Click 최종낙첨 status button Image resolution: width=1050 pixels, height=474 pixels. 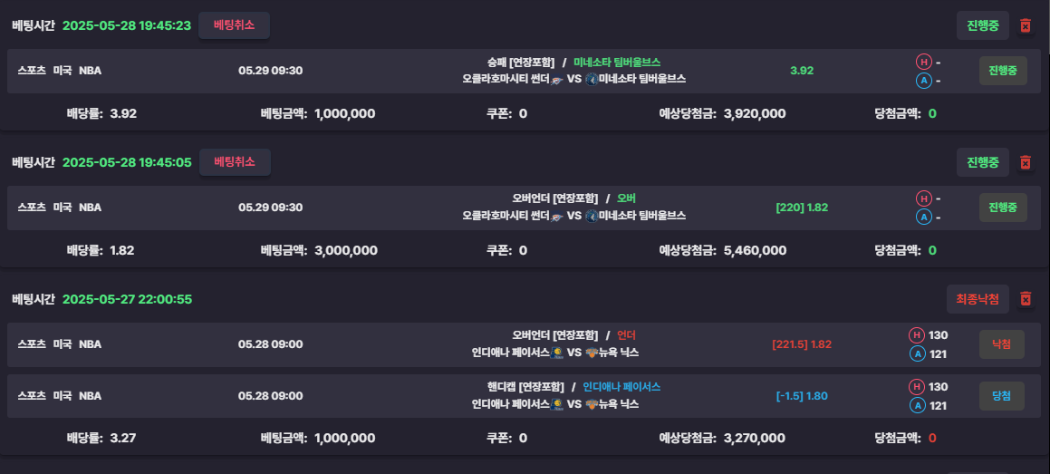(978, 298)
